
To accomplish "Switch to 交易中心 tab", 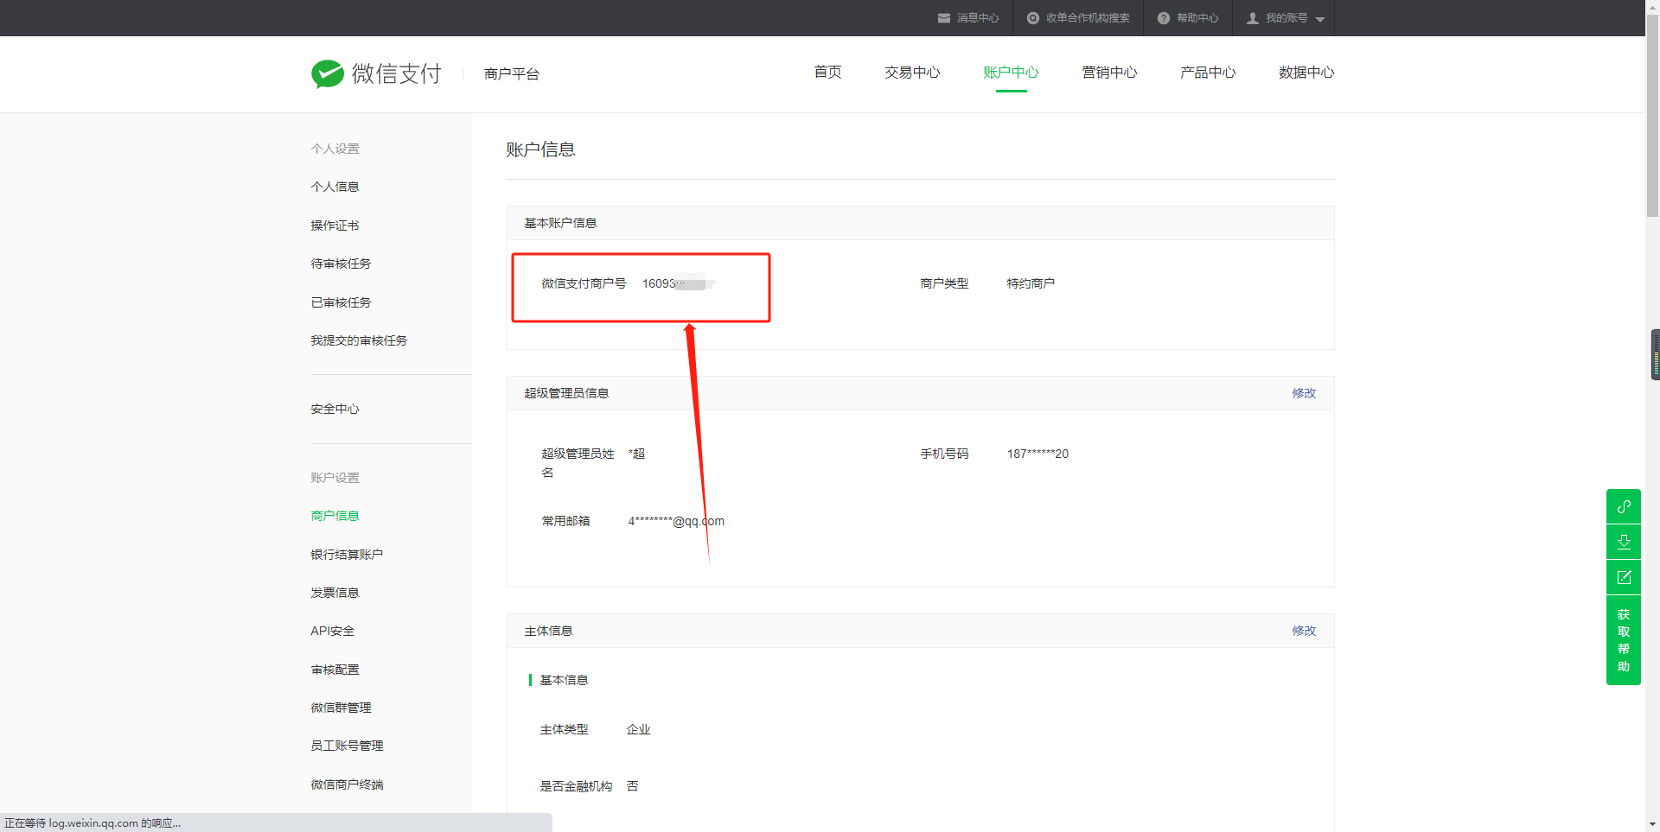I will pos(911,73).
